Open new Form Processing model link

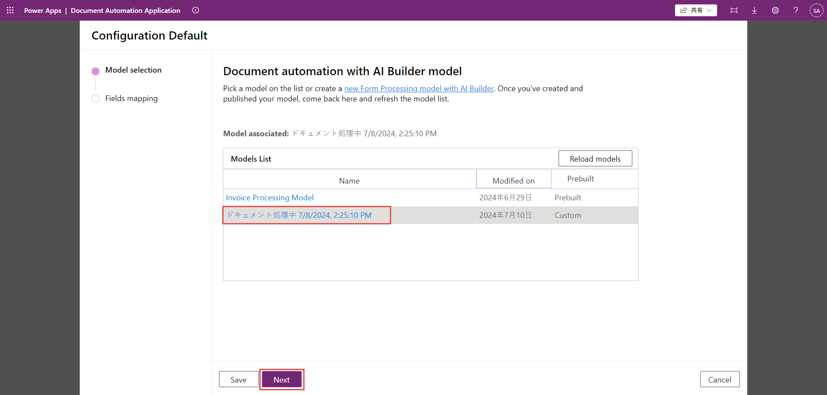tap(419, 89)
